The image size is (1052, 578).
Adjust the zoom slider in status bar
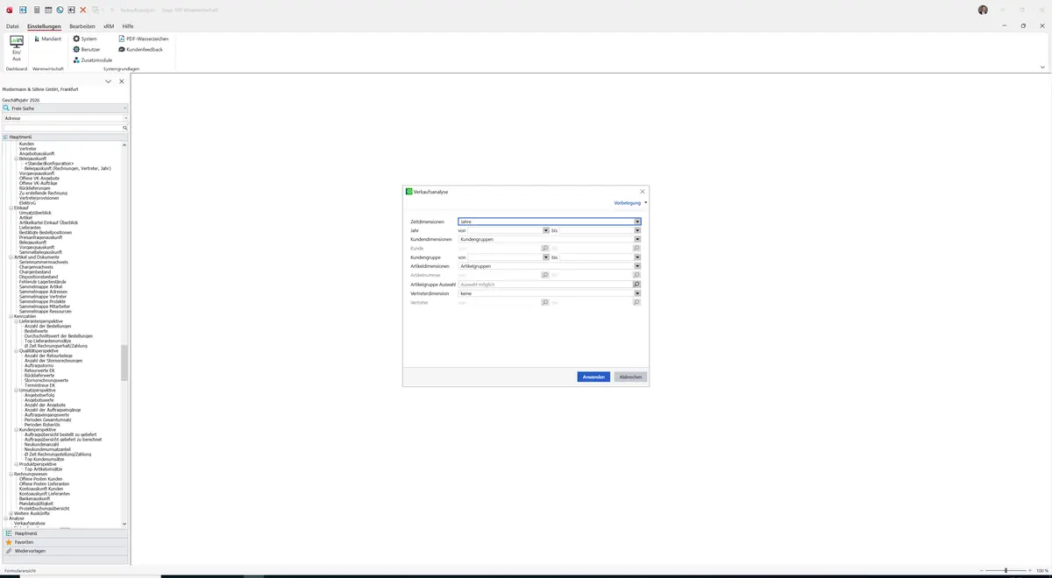coord(1006,571)
